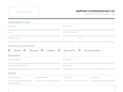The image size is (123, 92).
Task: Click the Entretien label text
Action: 17,51
